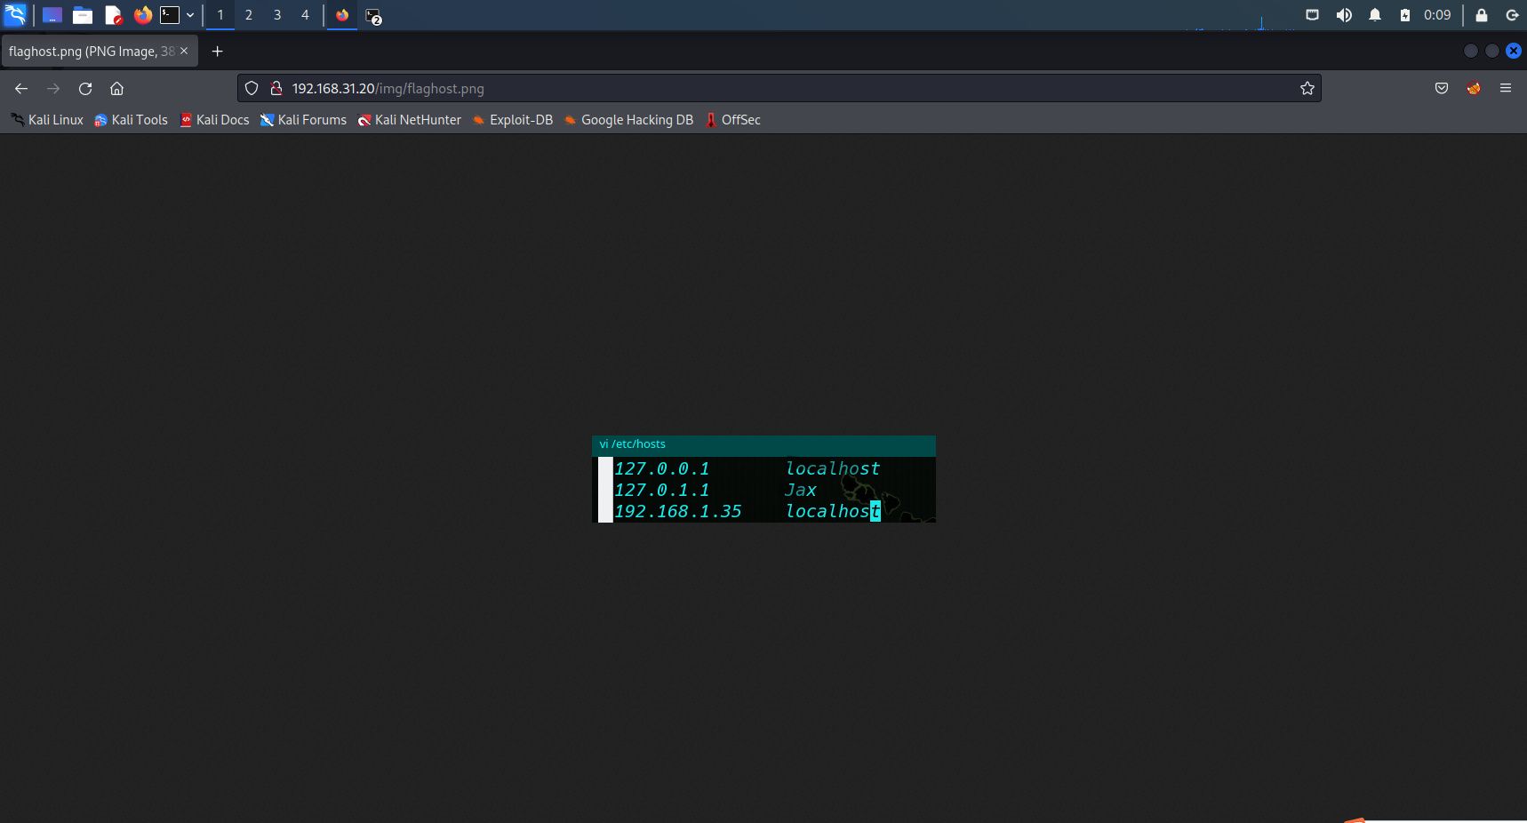Go back one page
1527x823 pixels.
click(21, 89)
